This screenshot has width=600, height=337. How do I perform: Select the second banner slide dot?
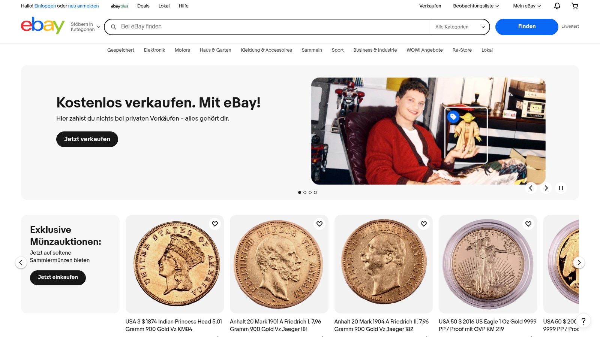[x=305, y=192]
